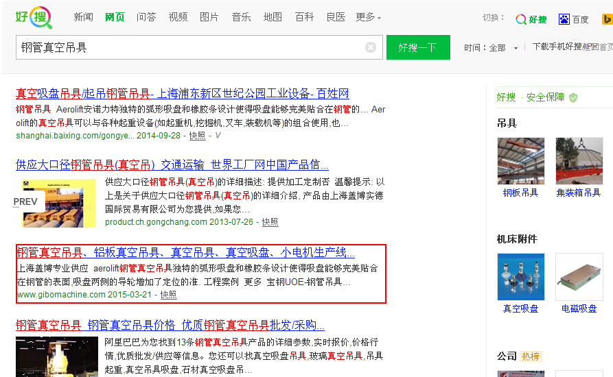Image resolution: width=613 pixels, height=377 pixels.
Task: Open the 百科 tab
Action: point(304,17)
